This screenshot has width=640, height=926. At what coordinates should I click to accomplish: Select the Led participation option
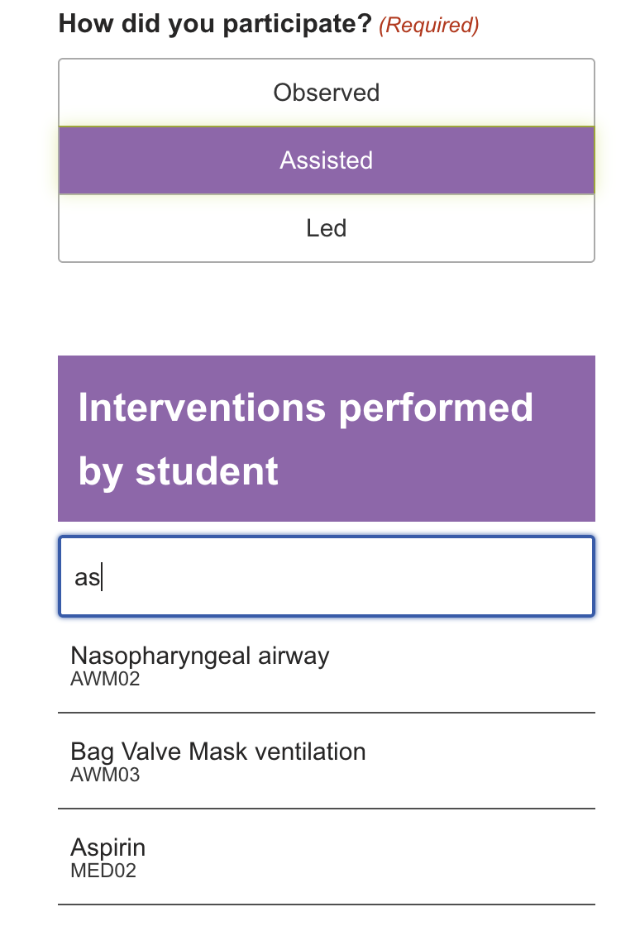click(x=326, y=228)
